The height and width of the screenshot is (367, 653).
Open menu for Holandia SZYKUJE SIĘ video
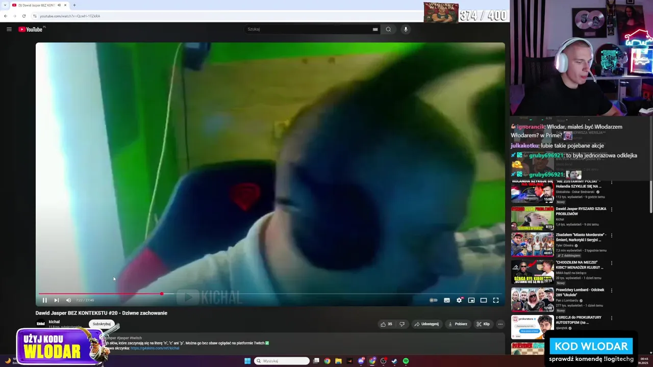coord(612,182)
